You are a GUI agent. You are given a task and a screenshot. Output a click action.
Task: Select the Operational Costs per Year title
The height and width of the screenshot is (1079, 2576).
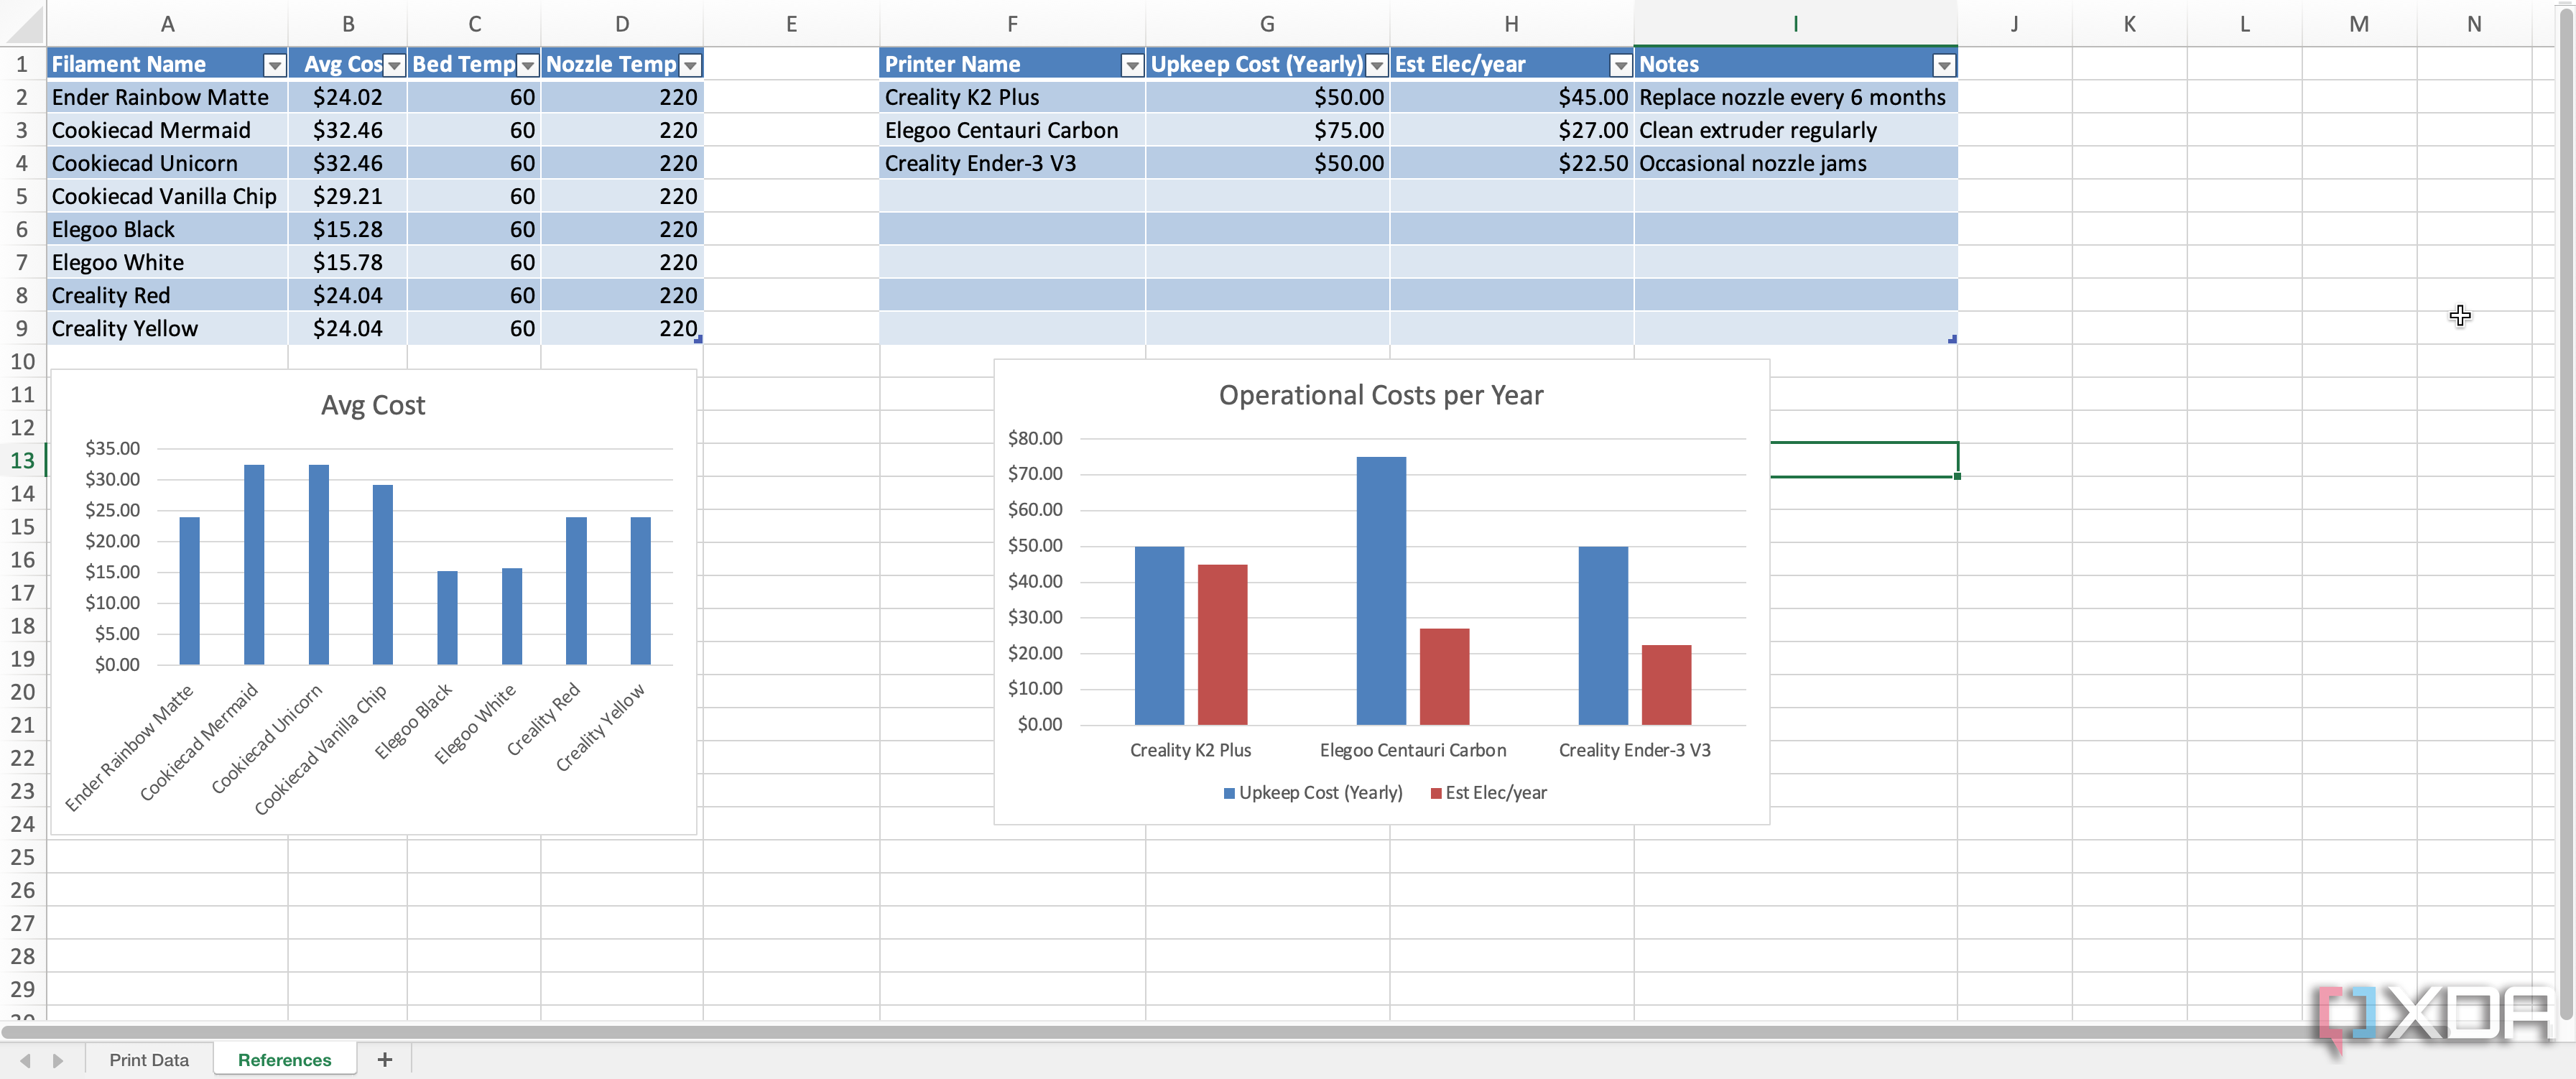click(x=1380, y=395)
